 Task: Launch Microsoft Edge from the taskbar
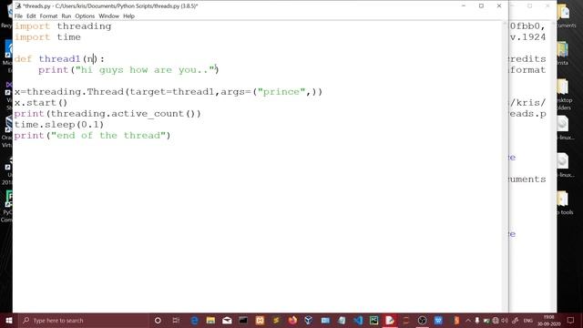click(x=194, y=320)
